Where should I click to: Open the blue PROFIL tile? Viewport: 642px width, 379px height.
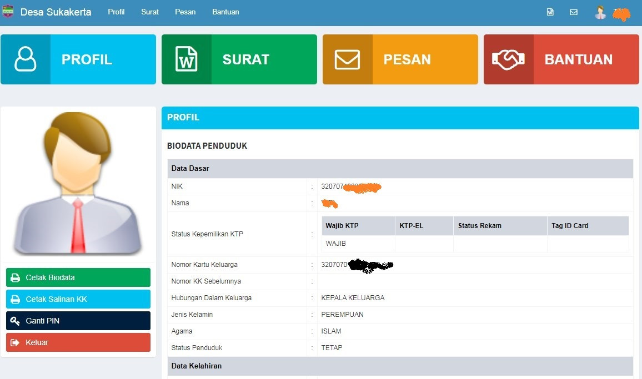78,59
